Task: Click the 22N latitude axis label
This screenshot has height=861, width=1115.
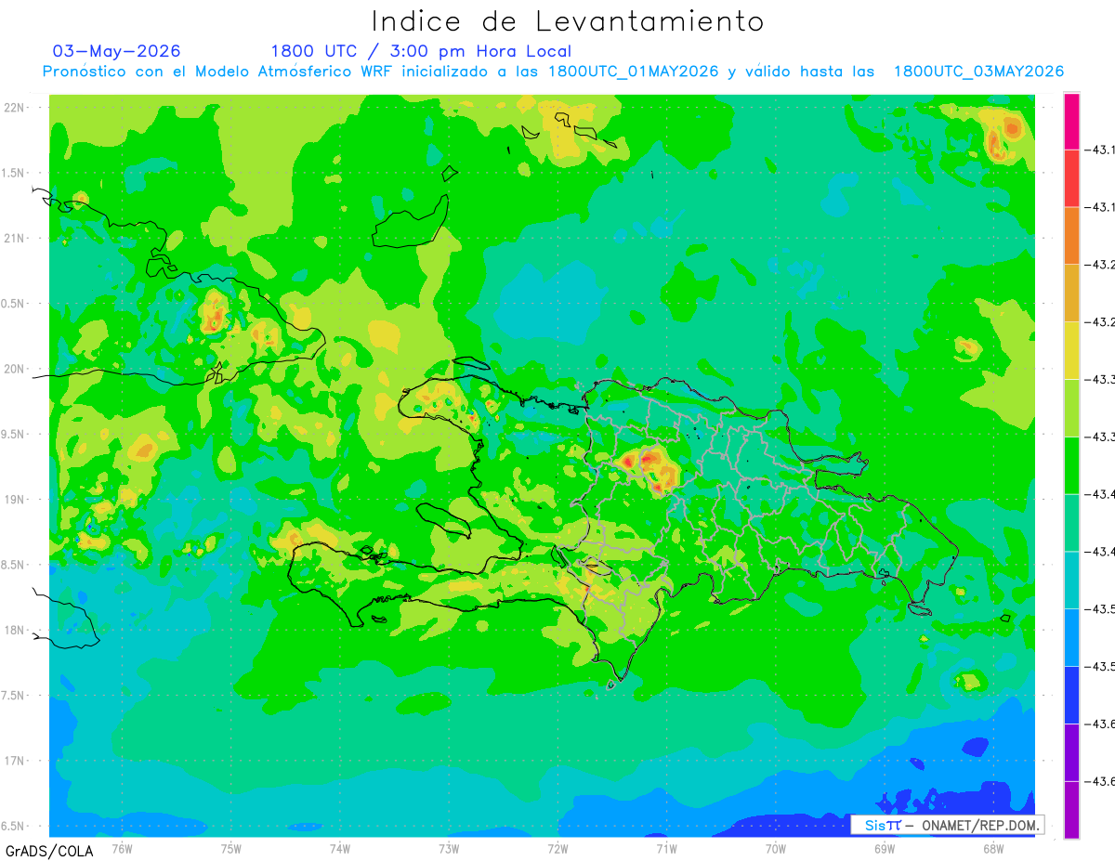Action: [15, 107]
